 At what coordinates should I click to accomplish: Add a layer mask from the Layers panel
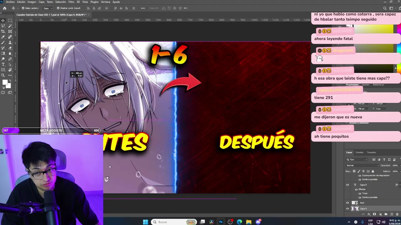375,214
